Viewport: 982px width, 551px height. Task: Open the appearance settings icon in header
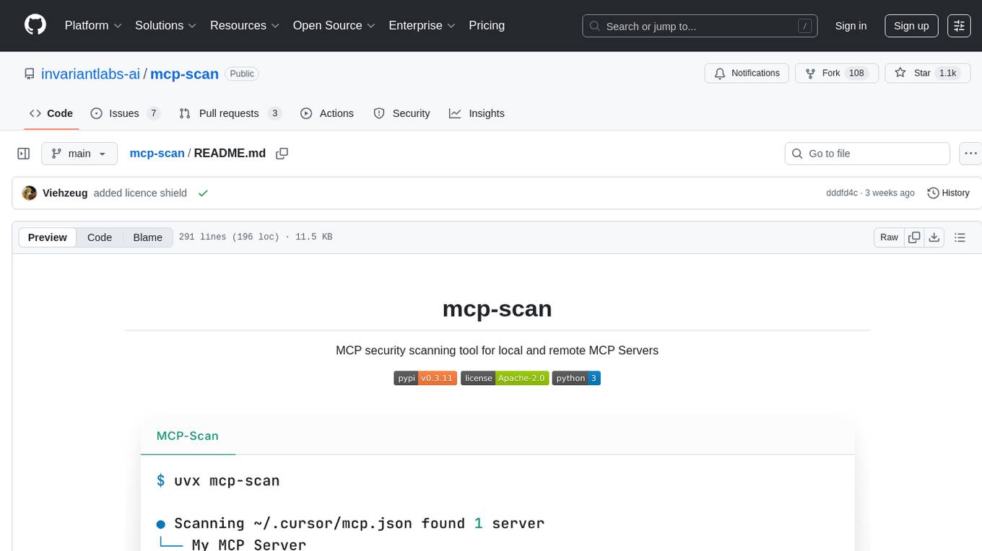point(959,26)
